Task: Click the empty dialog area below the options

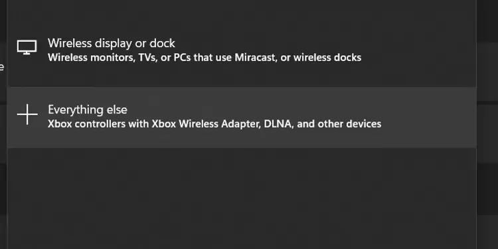Action: pyautogui.click(x=242, y=197)
